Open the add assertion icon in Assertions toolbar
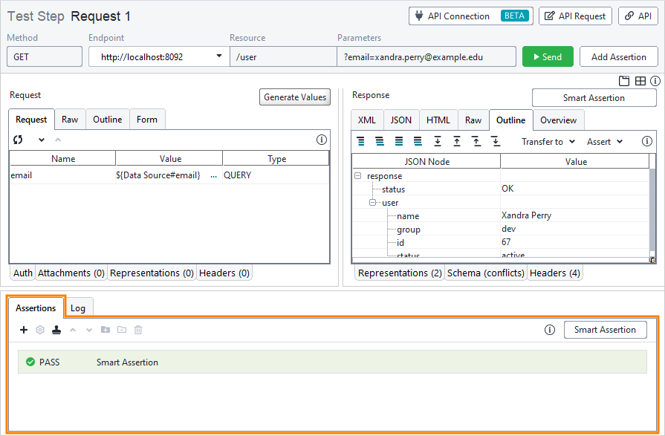 [23, 330]
